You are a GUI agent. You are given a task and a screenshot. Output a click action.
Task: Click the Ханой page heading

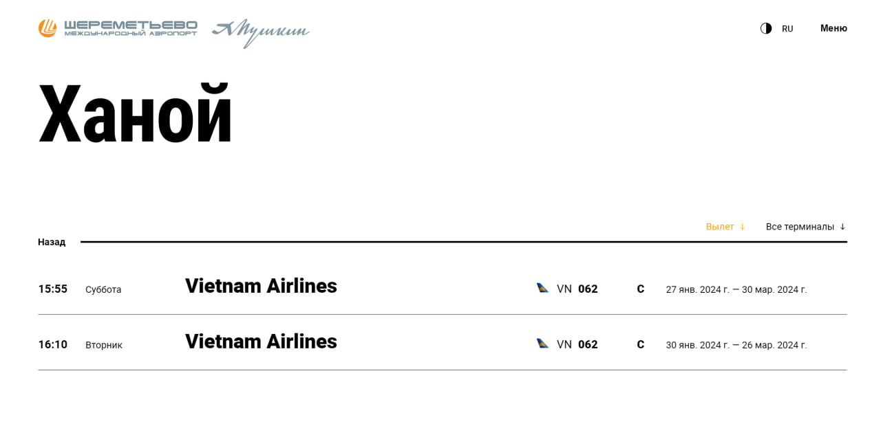pyautogui.click(x=136, y=113)
